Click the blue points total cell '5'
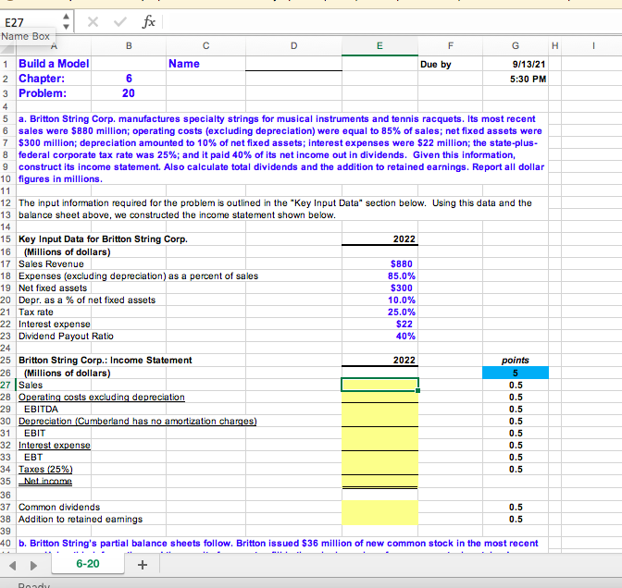The width and height of the screenshot is (622, 588). [516, 373]
